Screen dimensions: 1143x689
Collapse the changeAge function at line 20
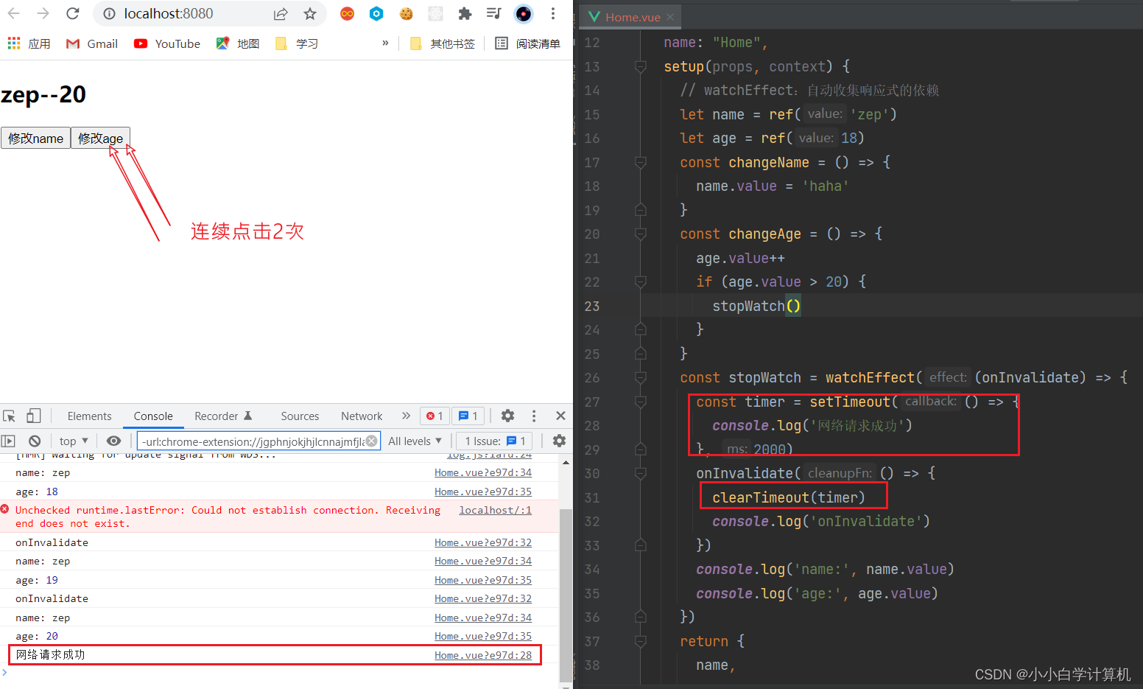641,234
